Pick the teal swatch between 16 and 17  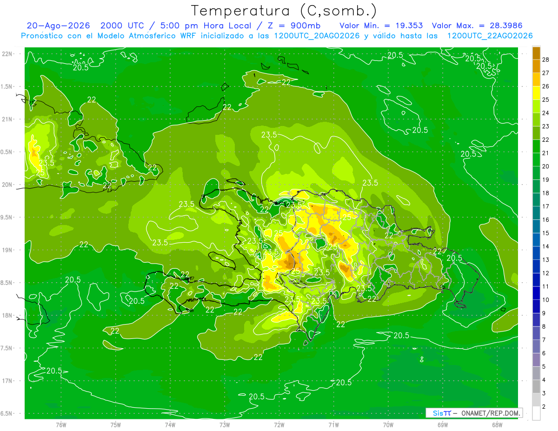(x=536, y=213)
